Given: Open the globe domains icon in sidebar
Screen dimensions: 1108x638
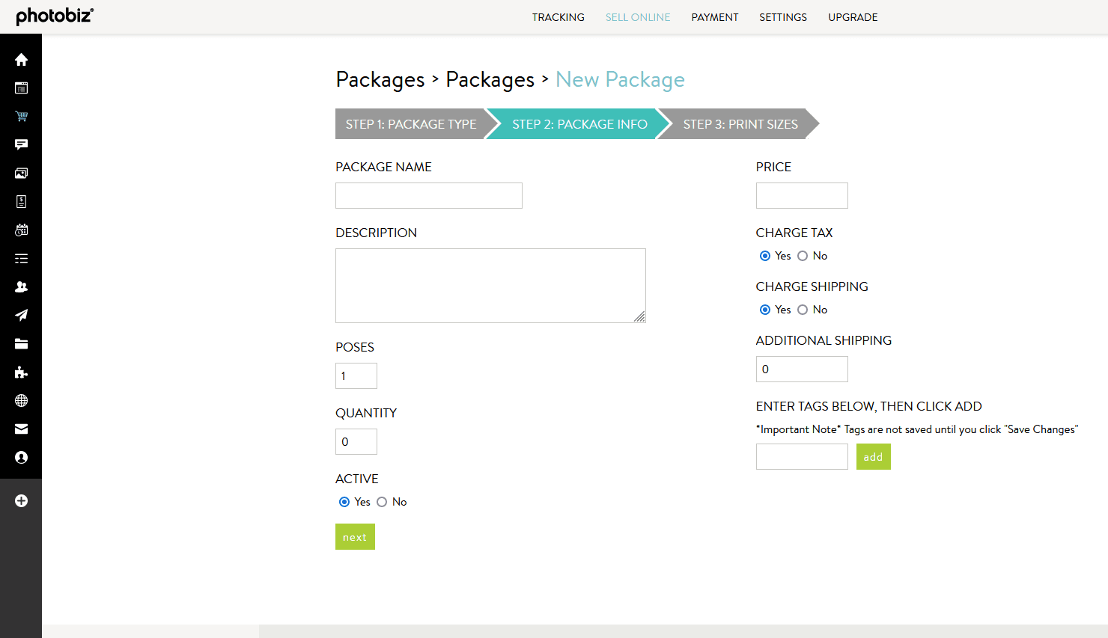Looking at the screenshot, I should tap(21, 400).
